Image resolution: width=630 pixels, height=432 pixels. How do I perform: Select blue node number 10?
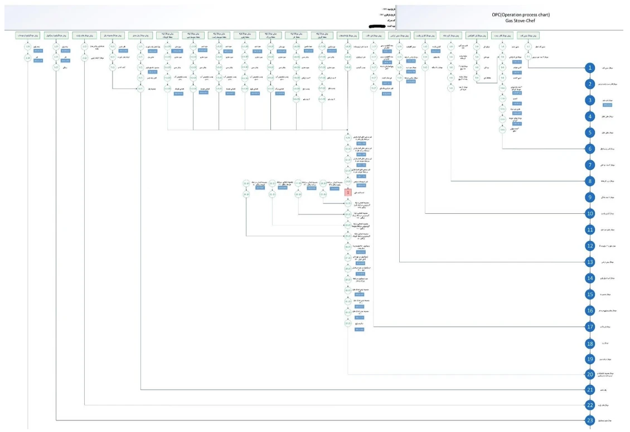[590, 213]
